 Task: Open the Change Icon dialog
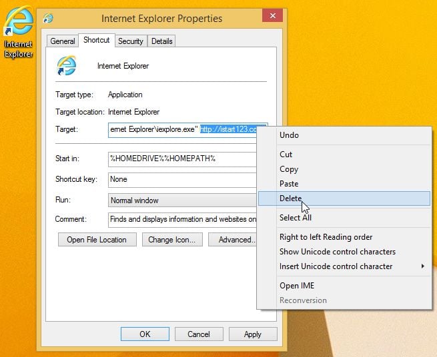point(172,240)
